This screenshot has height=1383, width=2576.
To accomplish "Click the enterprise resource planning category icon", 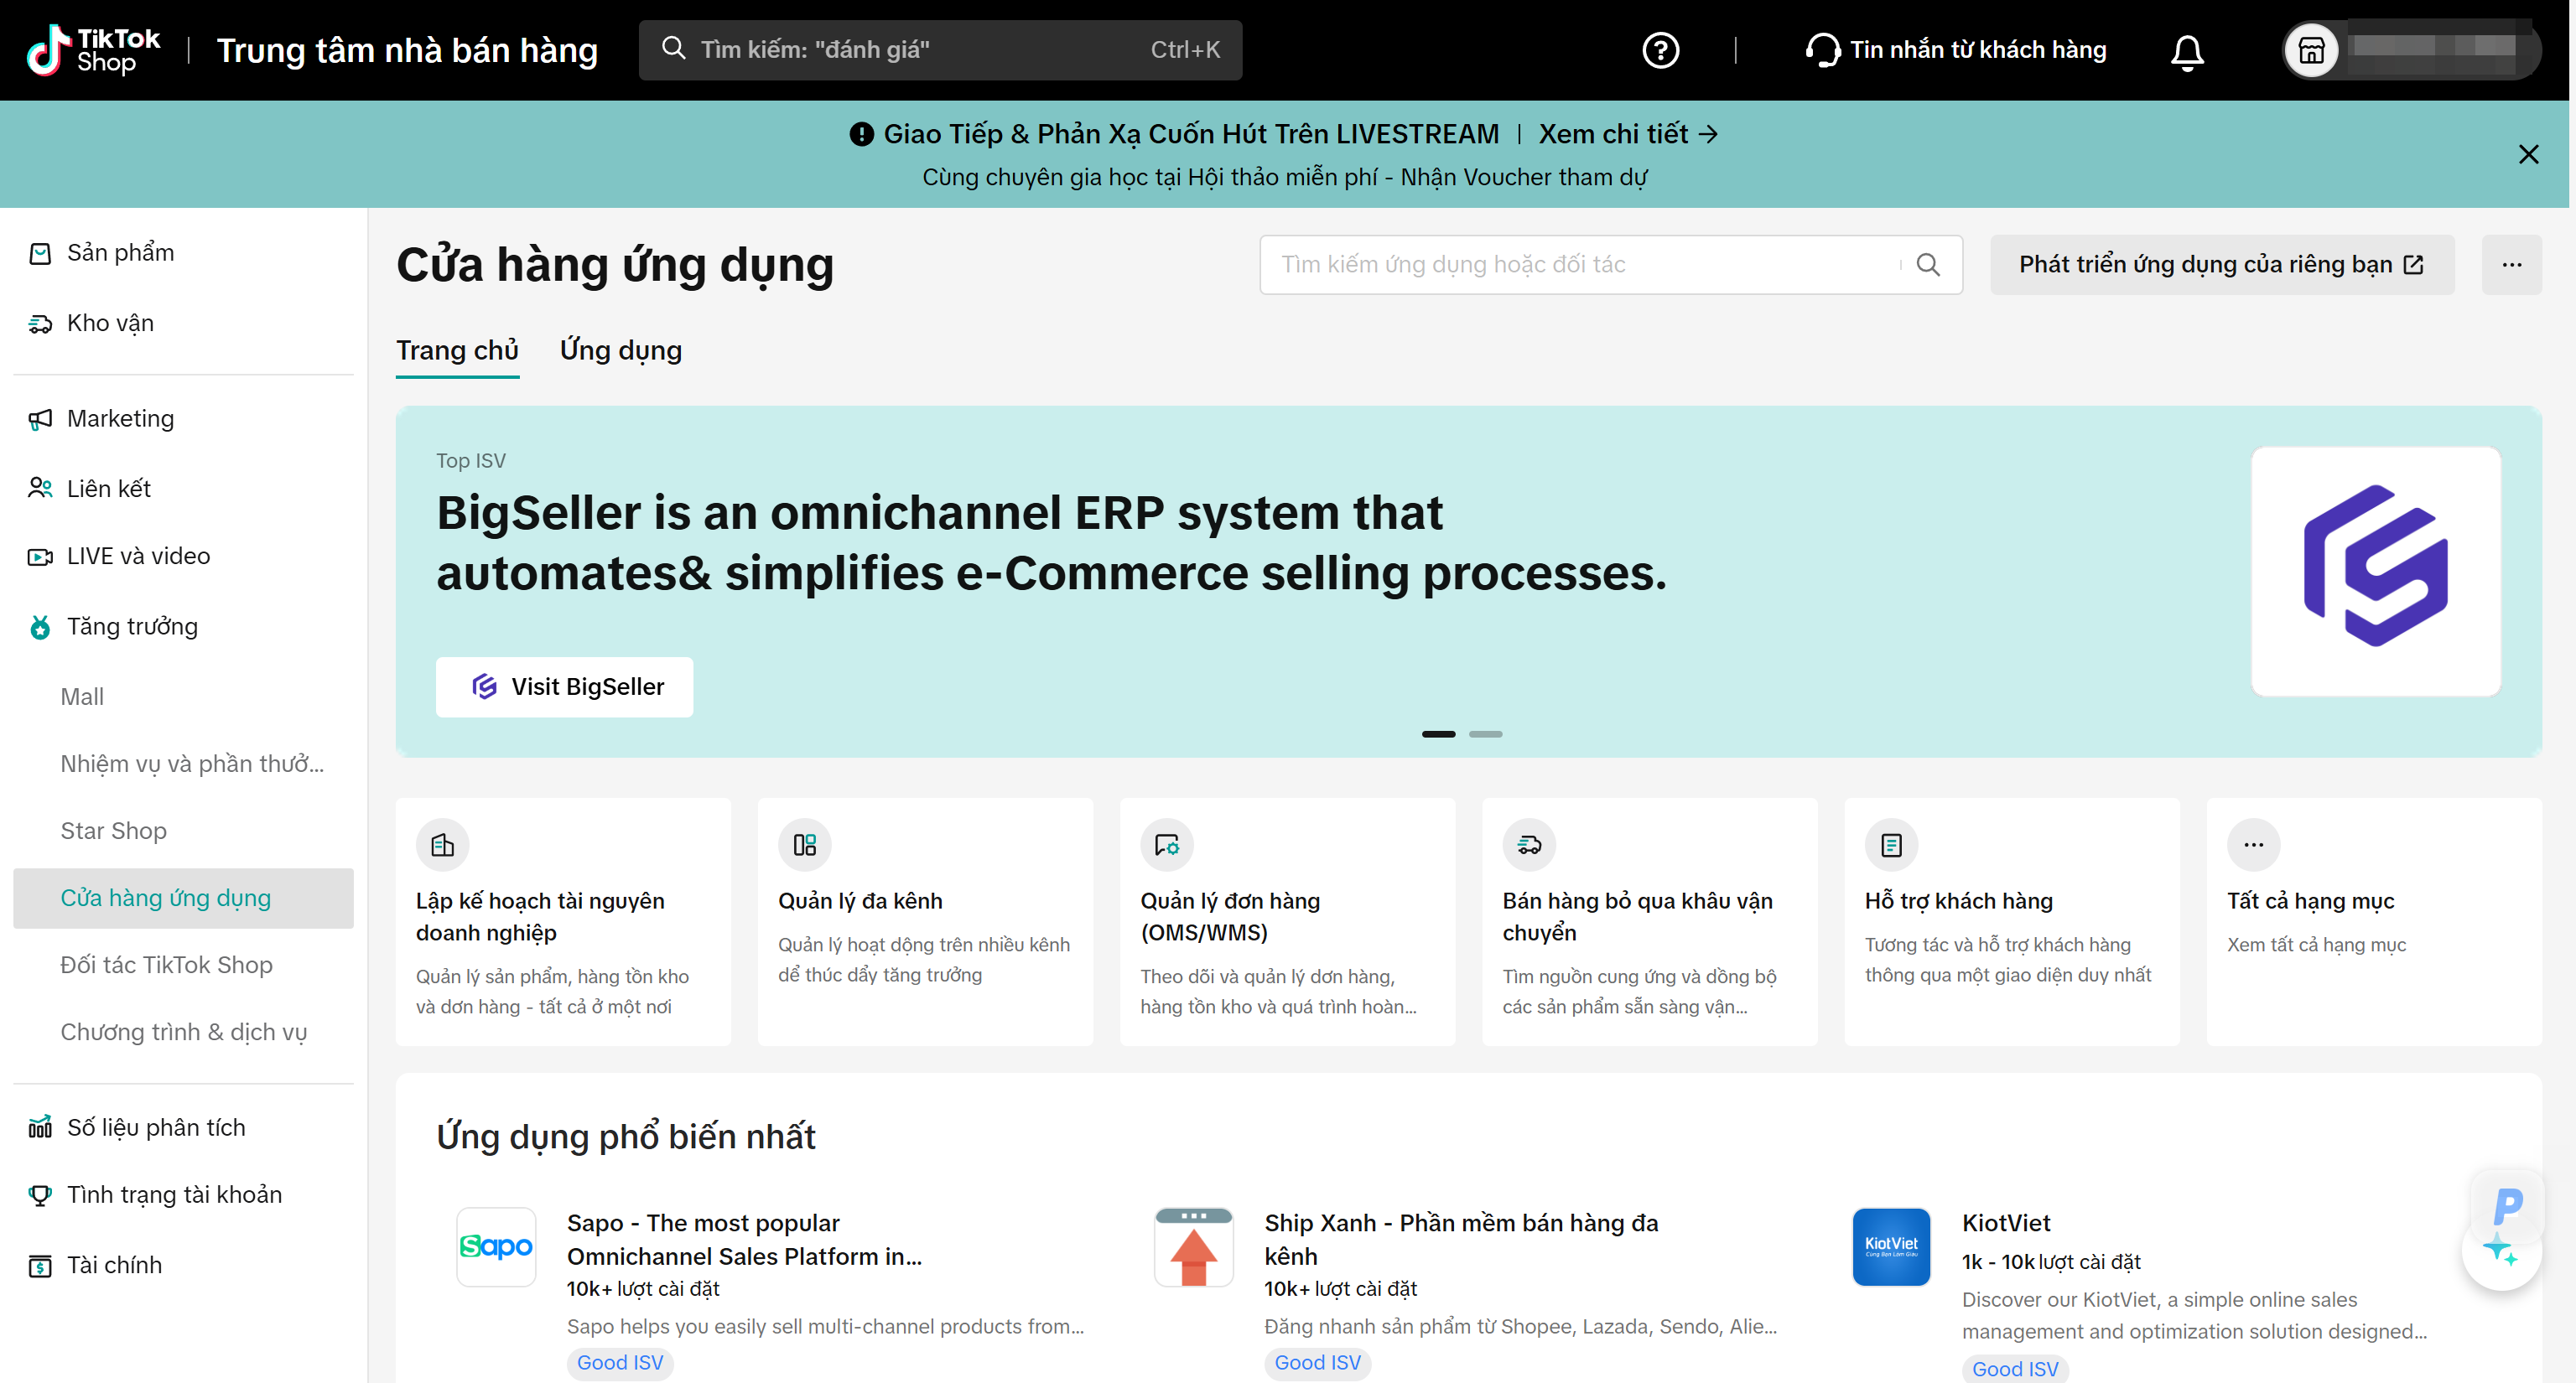I will [442, 846].
